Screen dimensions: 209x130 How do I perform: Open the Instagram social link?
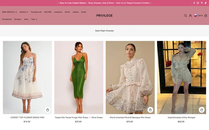pos(198,3)
